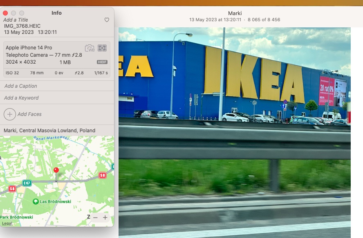Click the Kanał Markowski label on the map
Image resolution: width=363 pixels, height=238 pixels.
[51, 138]
